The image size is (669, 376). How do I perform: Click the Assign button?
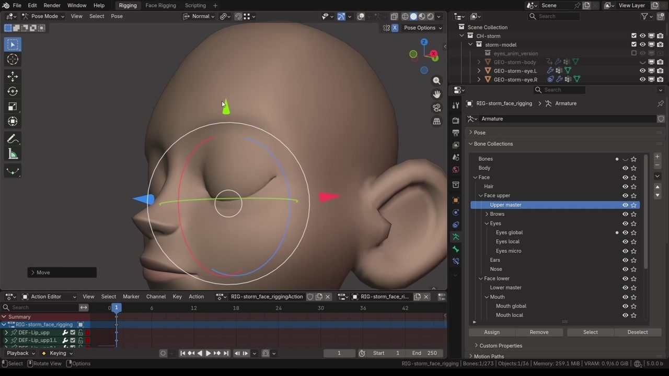[x=491, y=332]
